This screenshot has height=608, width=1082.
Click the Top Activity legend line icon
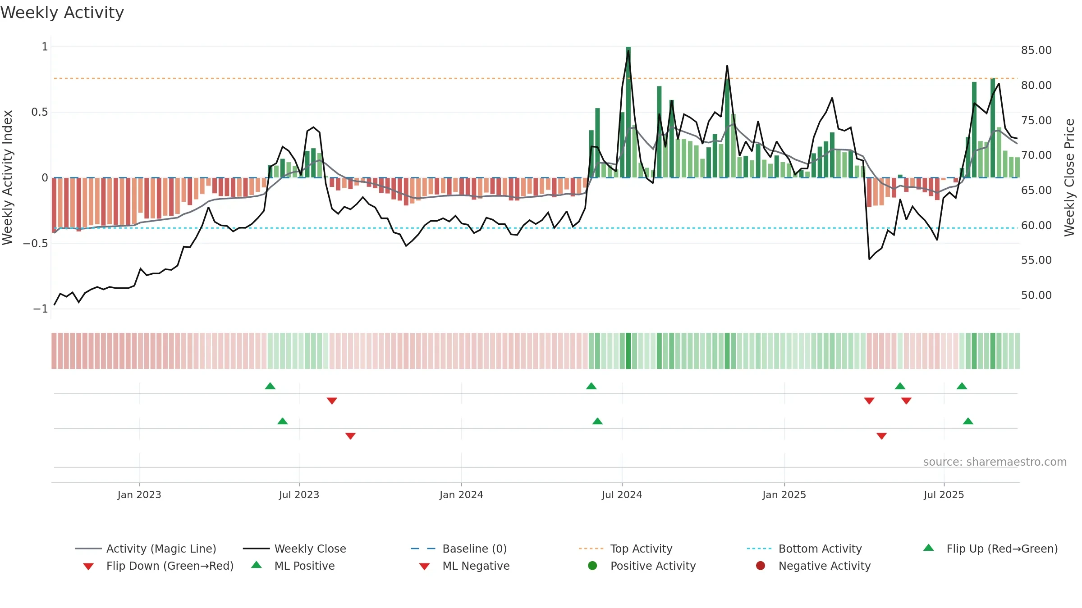coord(591,549)
